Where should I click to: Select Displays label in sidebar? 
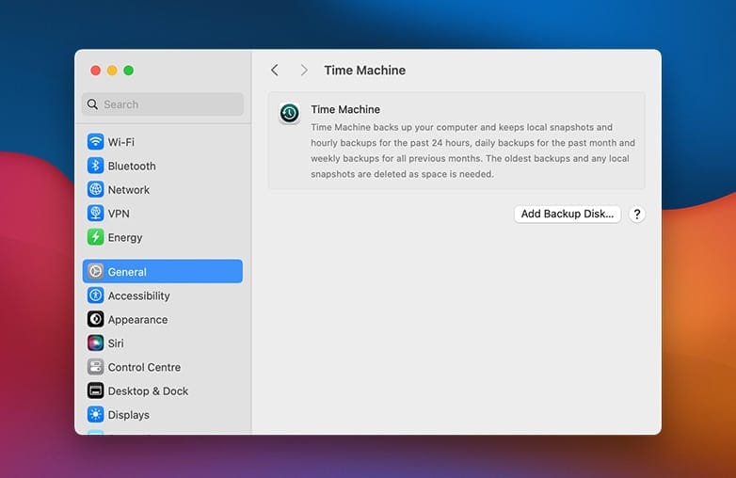pyautogui.click(x=129, y=415)
